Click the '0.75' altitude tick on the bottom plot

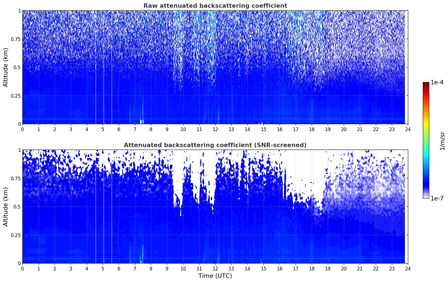[16, 178]
